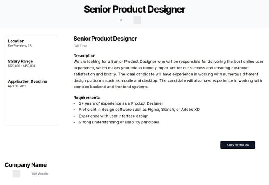
Task: Click the San Francisco, CA location text
Action: coord(20,46)
